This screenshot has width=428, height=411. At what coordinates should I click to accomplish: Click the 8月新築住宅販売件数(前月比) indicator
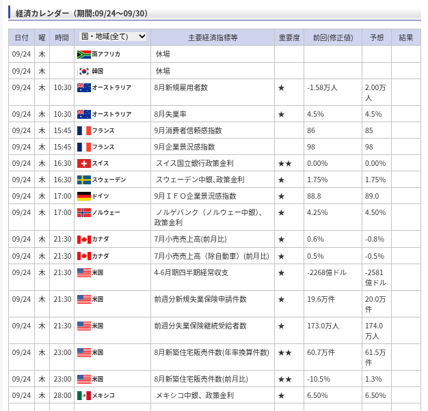coord(201,380)
